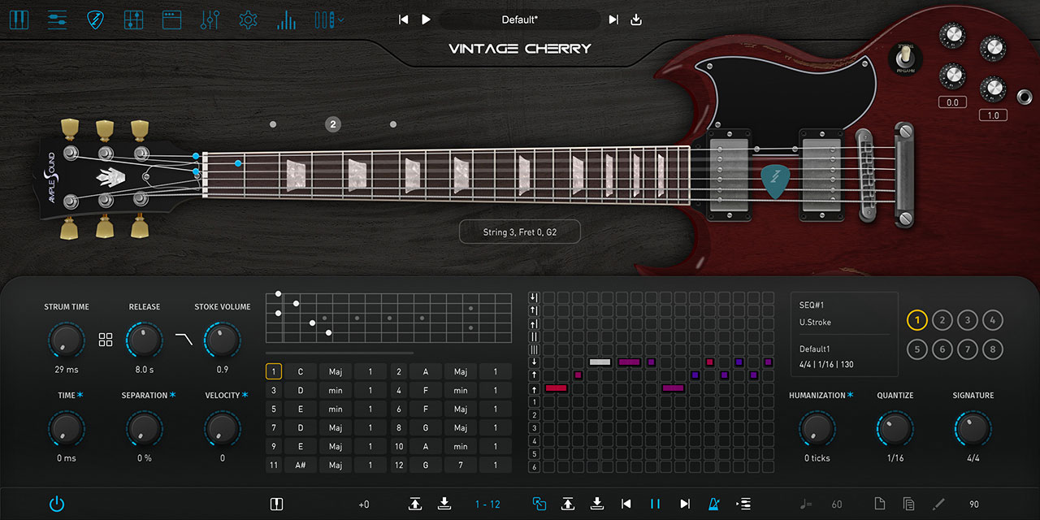Turn the Humanization knob

(817, 429)
